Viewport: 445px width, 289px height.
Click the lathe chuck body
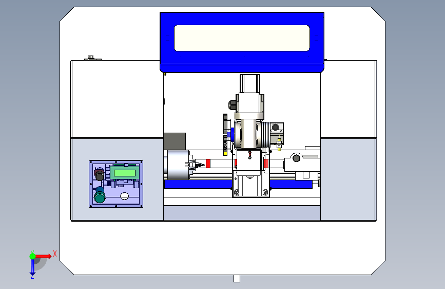coord(178,165)
